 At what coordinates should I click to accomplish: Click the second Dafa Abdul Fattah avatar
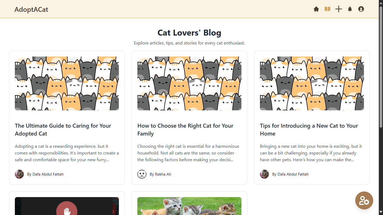(x=264, y=174)
